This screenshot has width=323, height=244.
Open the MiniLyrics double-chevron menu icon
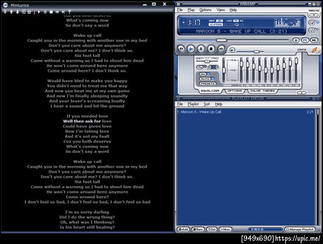tap(5, 12)
